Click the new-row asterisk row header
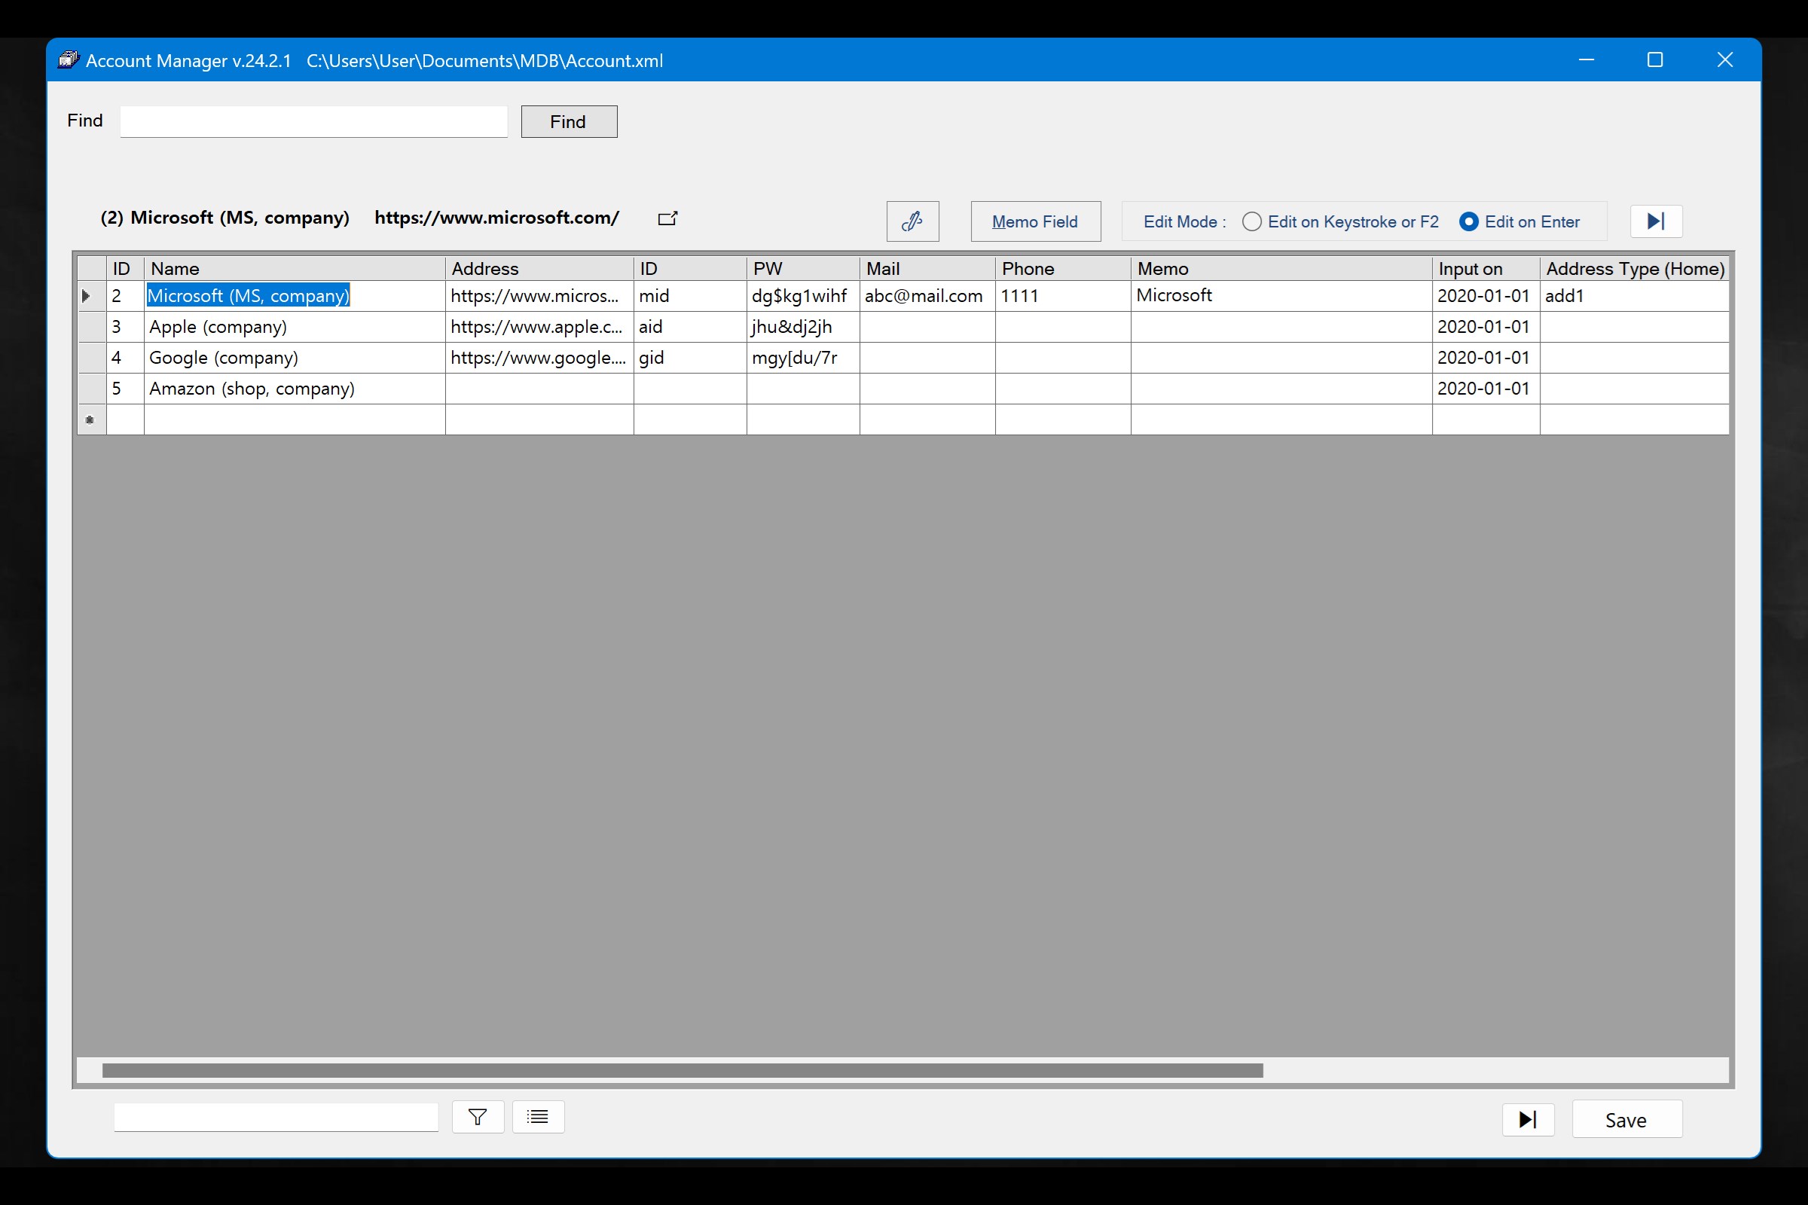This screenshot has width=1808, height=1205. [x=91, y=419]
